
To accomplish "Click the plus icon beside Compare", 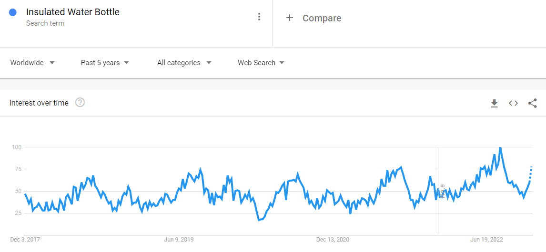I will tap(289, 18).
